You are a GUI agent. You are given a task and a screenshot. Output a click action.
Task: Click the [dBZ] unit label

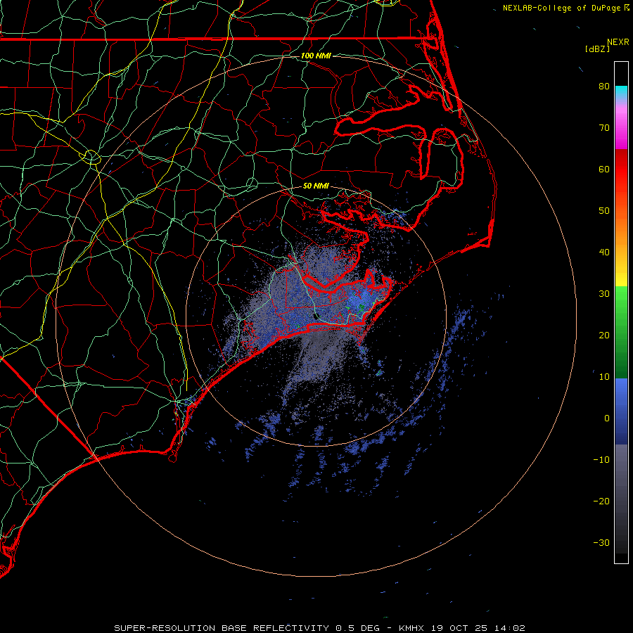click(597, 49)
